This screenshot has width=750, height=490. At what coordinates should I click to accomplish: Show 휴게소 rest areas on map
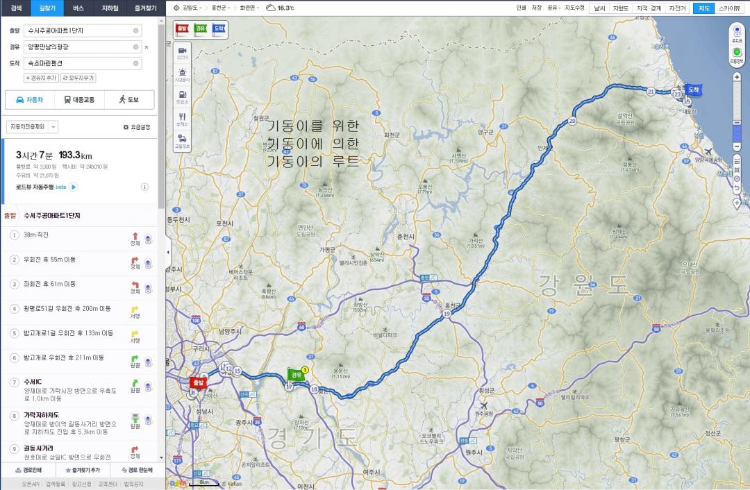(x=183, y=119)
